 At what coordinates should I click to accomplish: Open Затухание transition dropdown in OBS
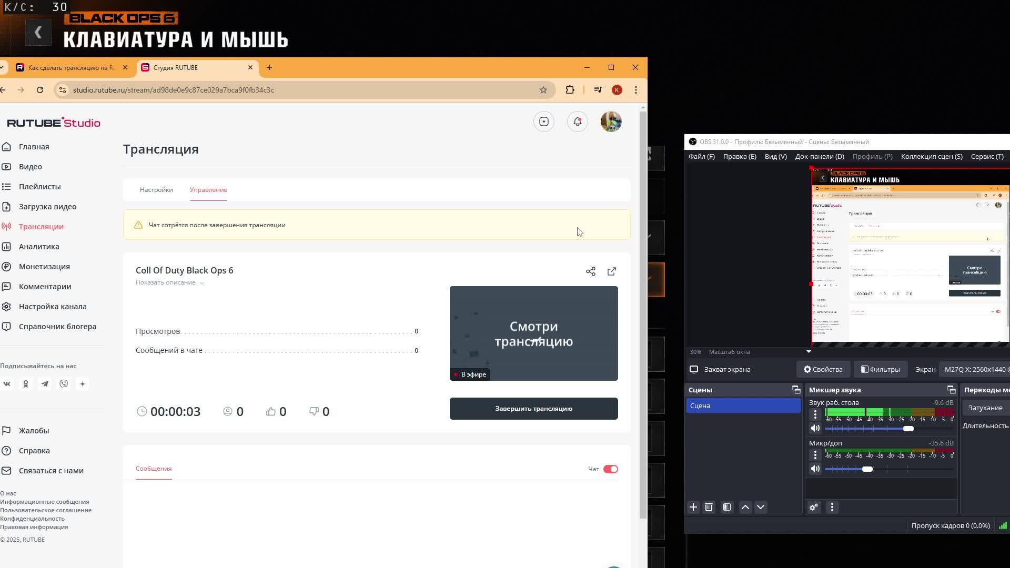986,408
